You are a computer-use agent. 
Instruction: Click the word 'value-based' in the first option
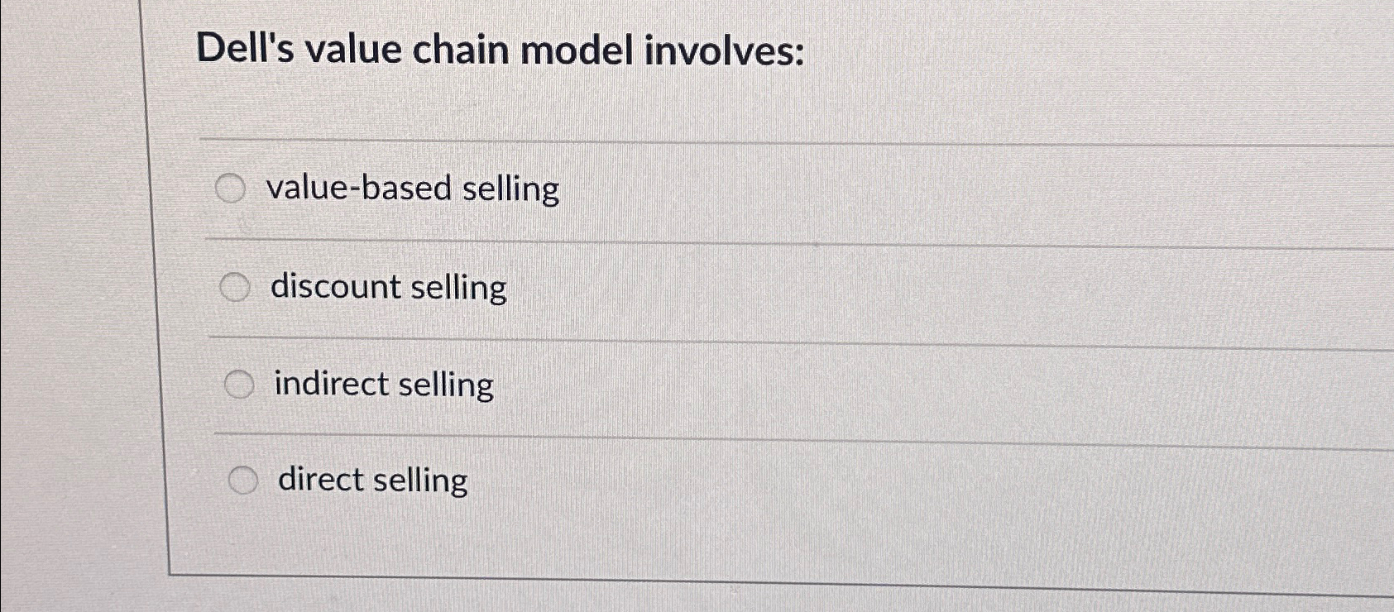[x=359, y=189]
